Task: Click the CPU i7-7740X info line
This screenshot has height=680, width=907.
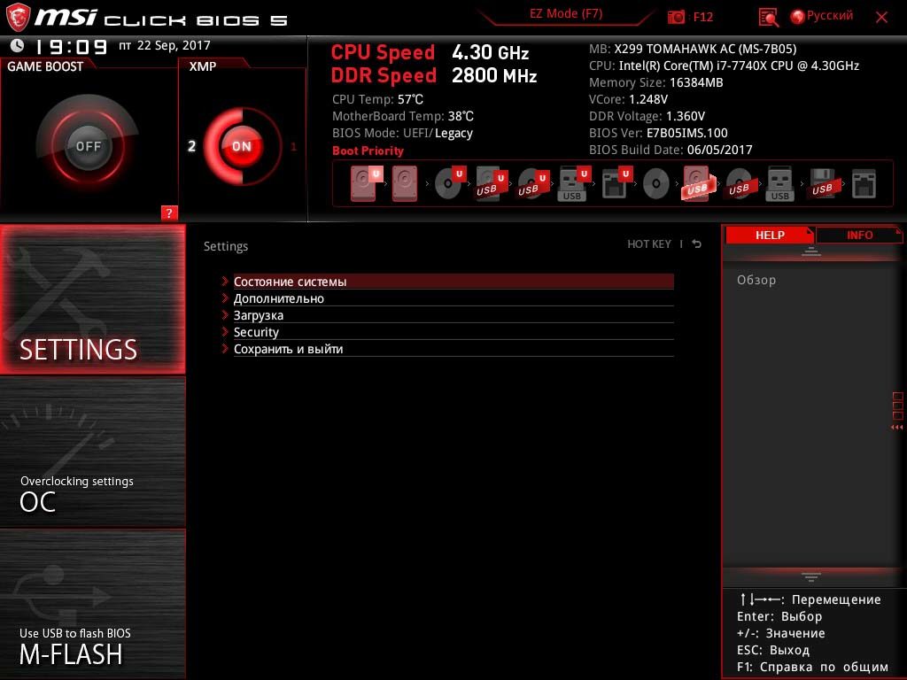Action: (724, 66)
